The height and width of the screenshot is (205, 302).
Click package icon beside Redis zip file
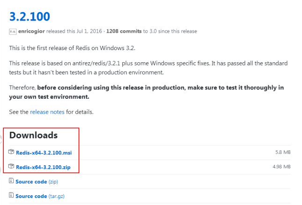pyautogui.click(x=12, y=166)
